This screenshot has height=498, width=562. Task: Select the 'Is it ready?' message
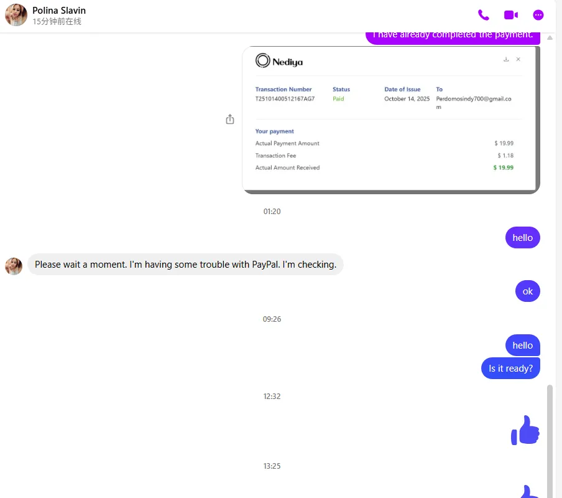[x=510, y=368]
